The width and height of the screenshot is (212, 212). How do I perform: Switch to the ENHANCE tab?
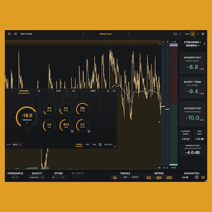pyautogui.click(x=24, y=91)
